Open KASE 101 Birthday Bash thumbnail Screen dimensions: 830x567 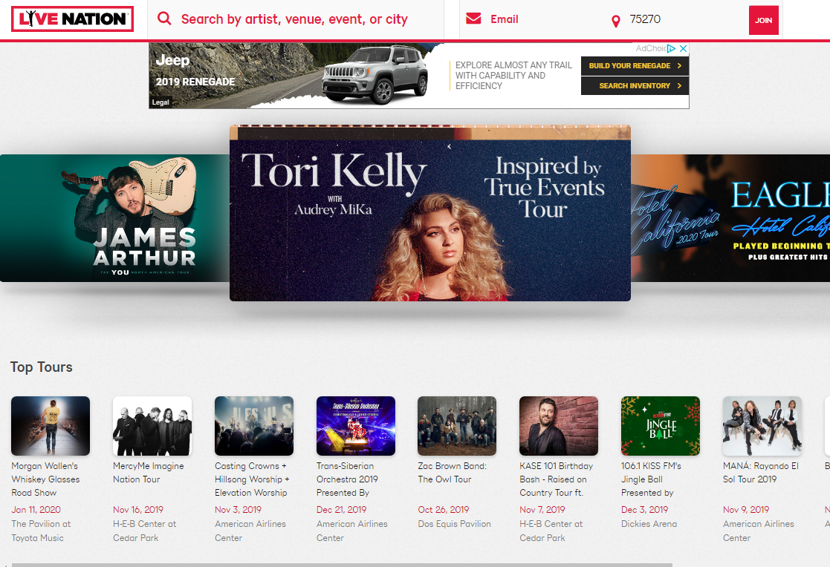click(559, 426)
